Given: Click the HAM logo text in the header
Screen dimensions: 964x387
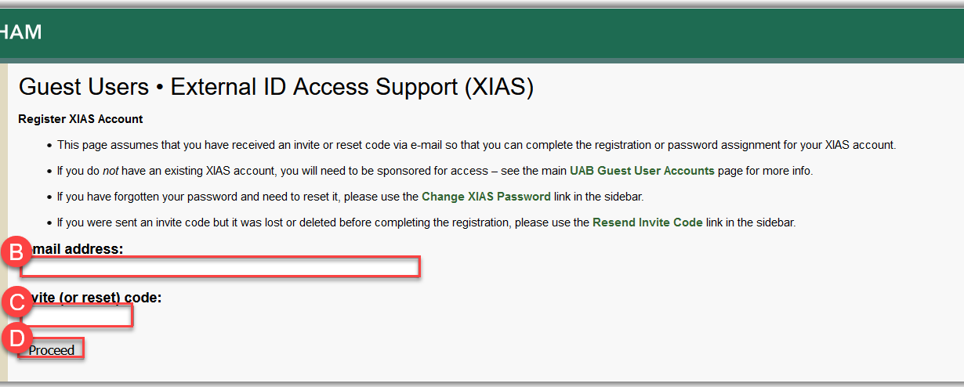Looking at the screenshot, I should tap(21, 32).
